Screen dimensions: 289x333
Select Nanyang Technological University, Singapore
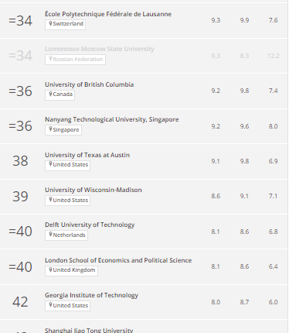click(112, 119)
